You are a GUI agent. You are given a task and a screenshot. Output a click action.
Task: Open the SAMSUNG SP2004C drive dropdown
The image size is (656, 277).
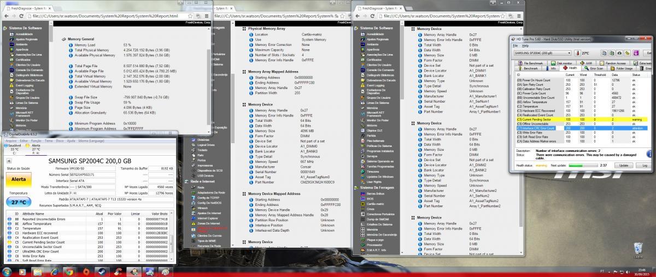(x=542, y=53)
